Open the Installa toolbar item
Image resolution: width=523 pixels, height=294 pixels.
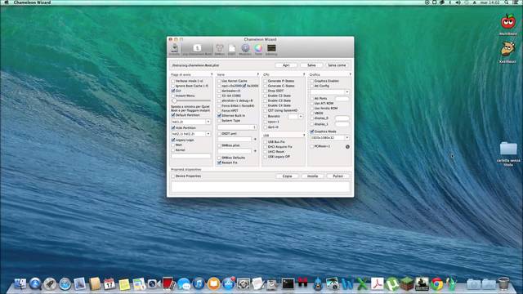tap(175, 49)
